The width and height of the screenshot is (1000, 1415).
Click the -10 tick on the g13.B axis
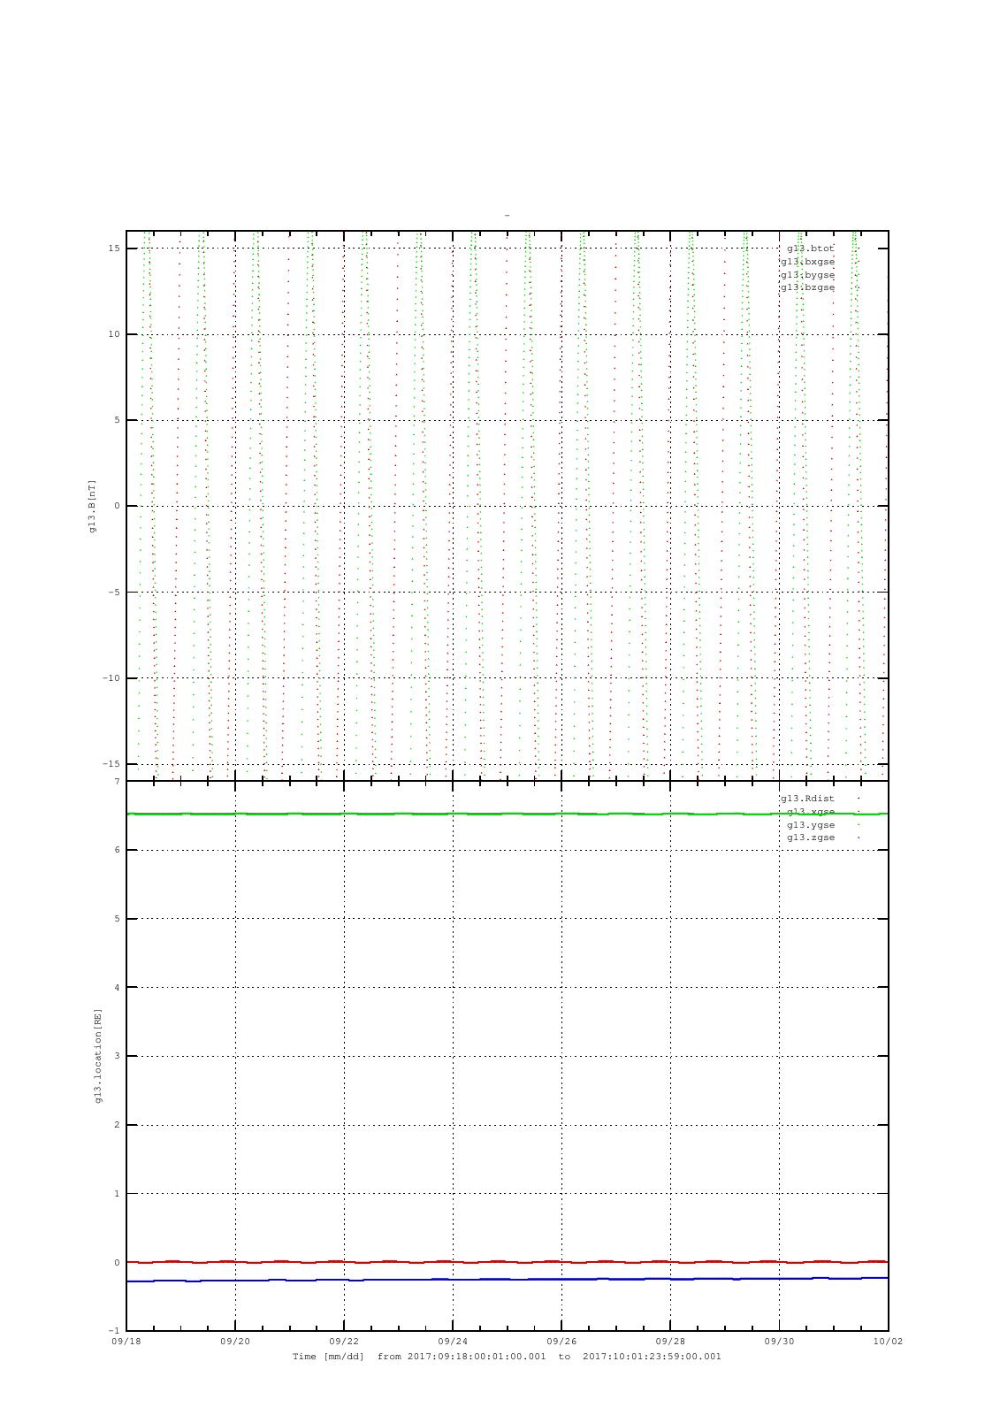pos(111,678)
